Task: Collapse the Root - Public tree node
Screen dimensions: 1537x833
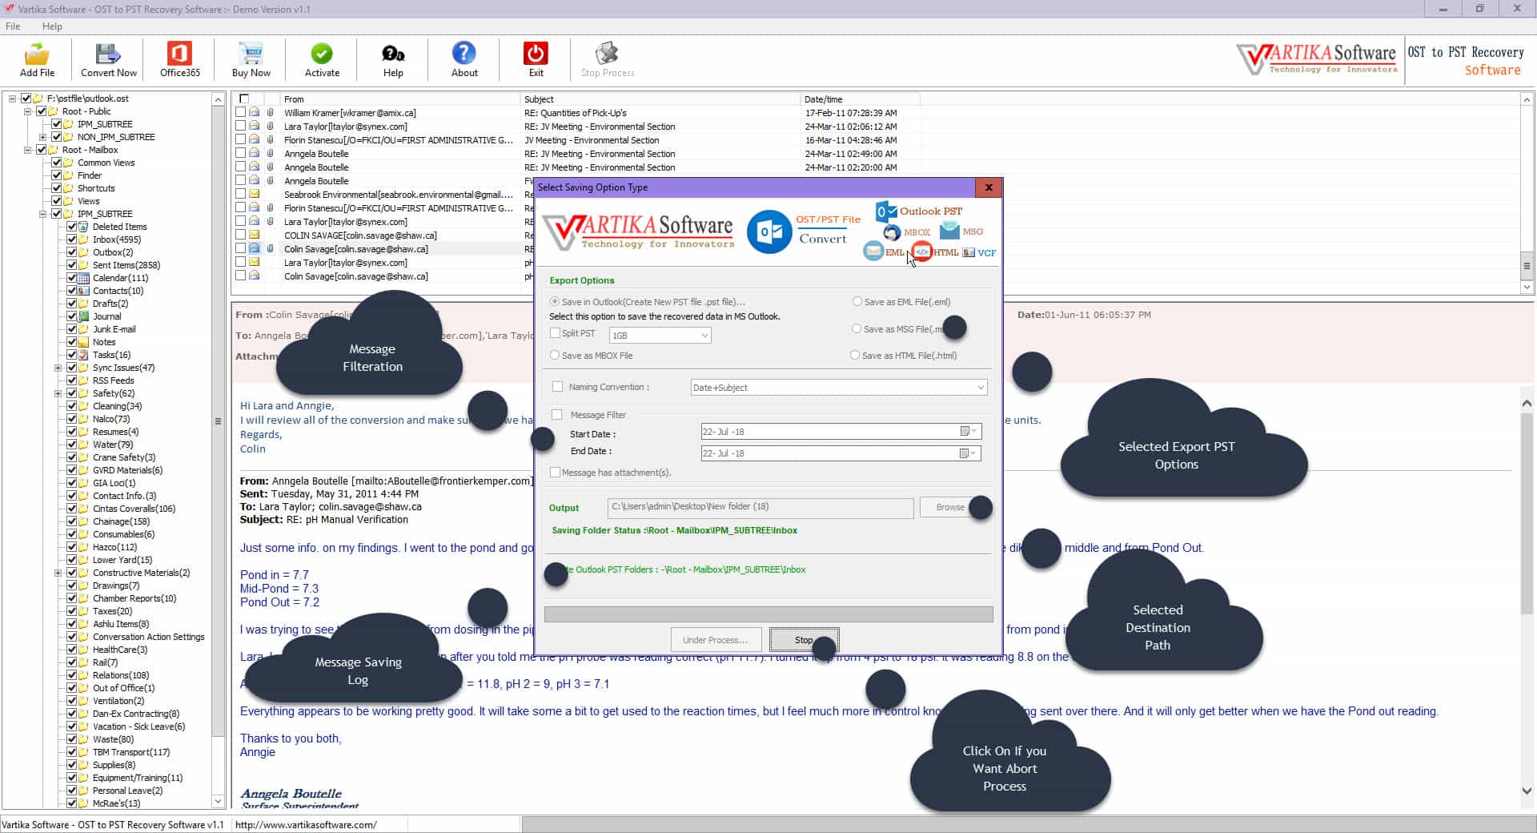Action: 27,111
